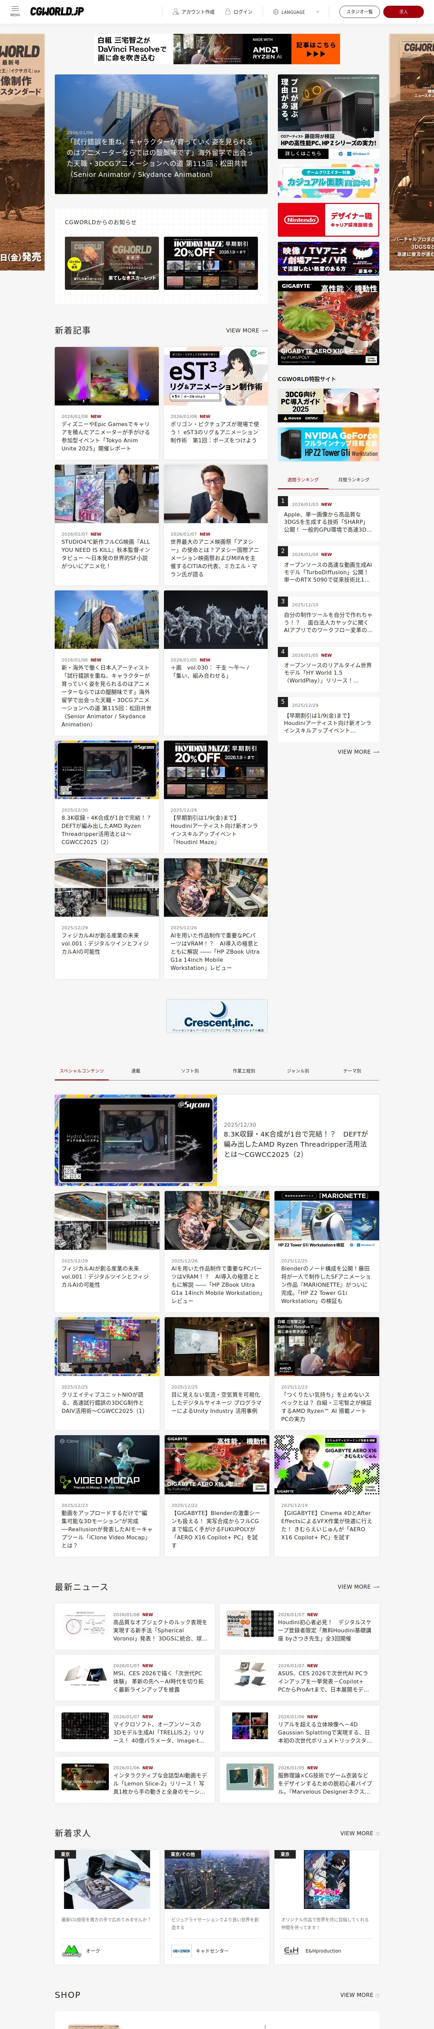Screen dimensions: 434x2029
Task: Click the キャドセンター company logo
Action: point(181,1951)
